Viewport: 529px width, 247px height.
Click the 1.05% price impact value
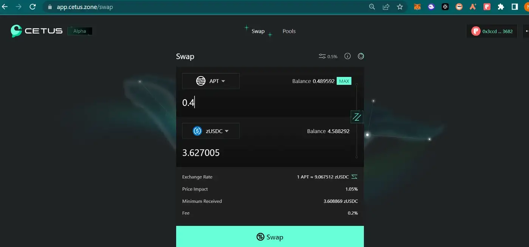point(351,189)
